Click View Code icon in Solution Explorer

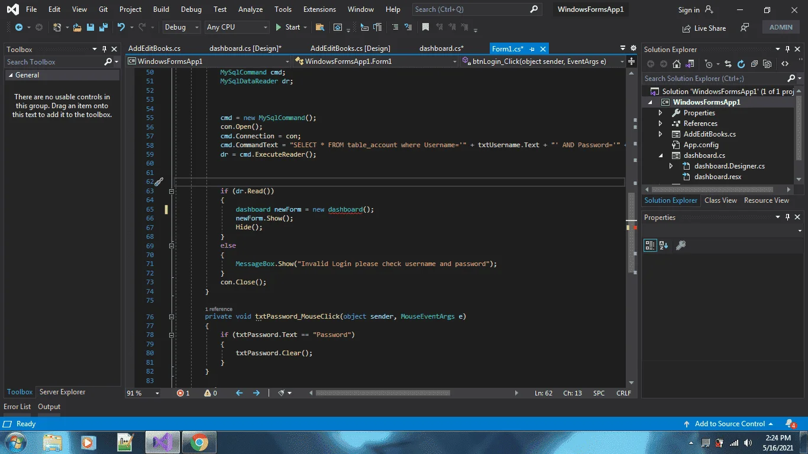pyautogui.click(x=785, y=64)
